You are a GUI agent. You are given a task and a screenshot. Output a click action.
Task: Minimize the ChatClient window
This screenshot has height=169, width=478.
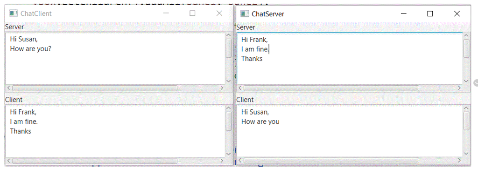pyautogui.click(x=166, y=14)
